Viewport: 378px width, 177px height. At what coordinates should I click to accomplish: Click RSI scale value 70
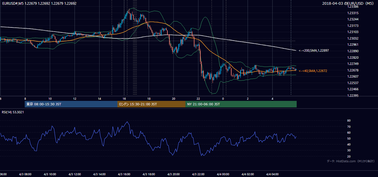coord(349,127)
